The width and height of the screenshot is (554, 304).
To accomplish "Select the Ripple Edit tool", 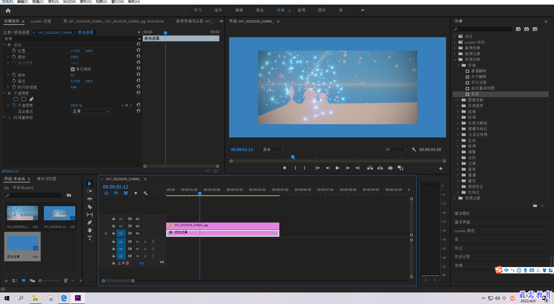I will coord(90,199).
